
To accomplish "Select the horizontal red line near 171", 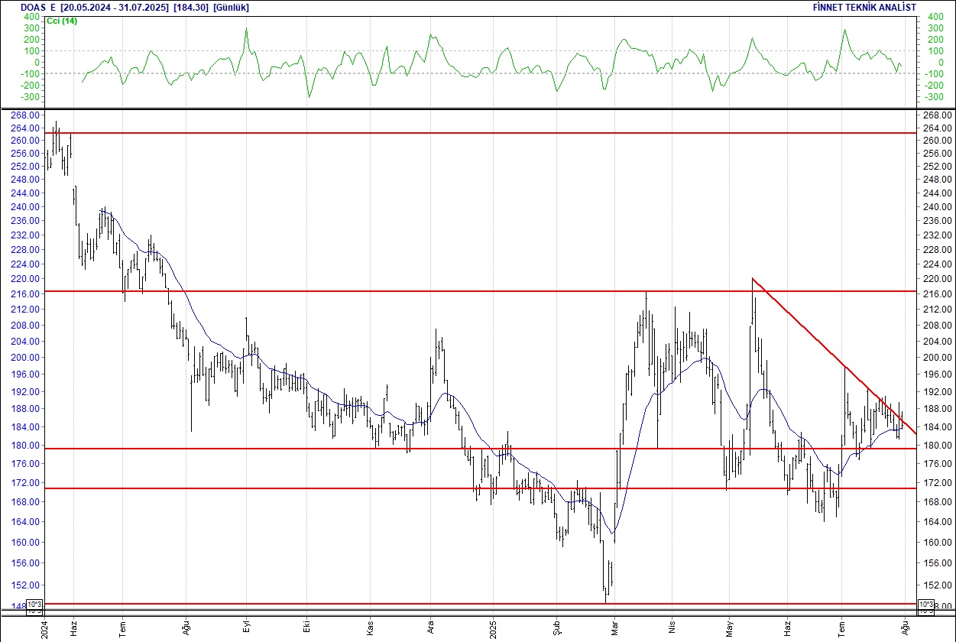I will point(480,488).
